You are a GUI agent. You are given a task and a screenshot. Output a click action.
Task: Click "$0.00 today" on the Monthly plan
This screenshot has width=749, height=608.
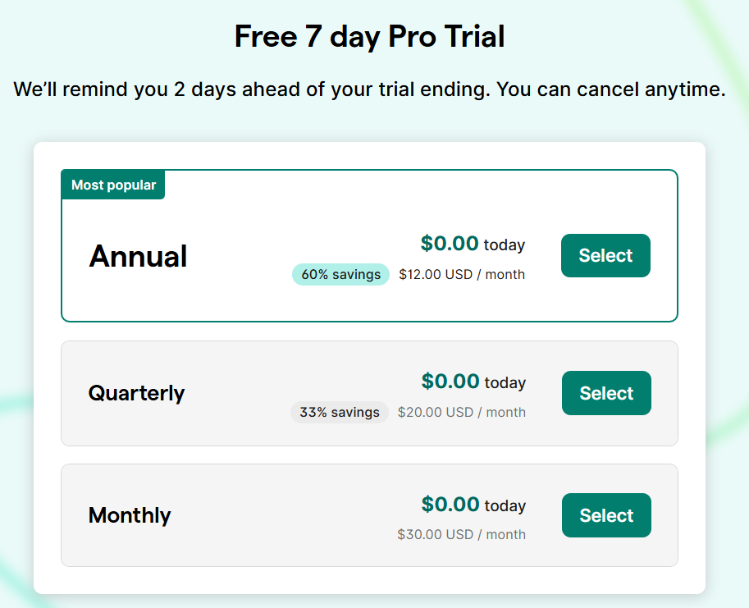click(473, 505)
